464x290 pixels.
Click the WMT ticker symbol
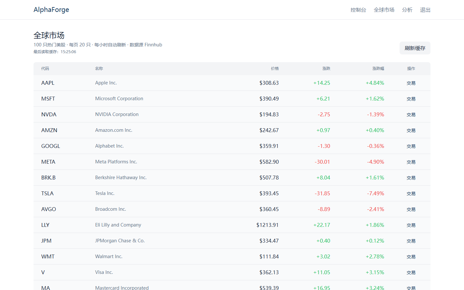tap(48, 256)
